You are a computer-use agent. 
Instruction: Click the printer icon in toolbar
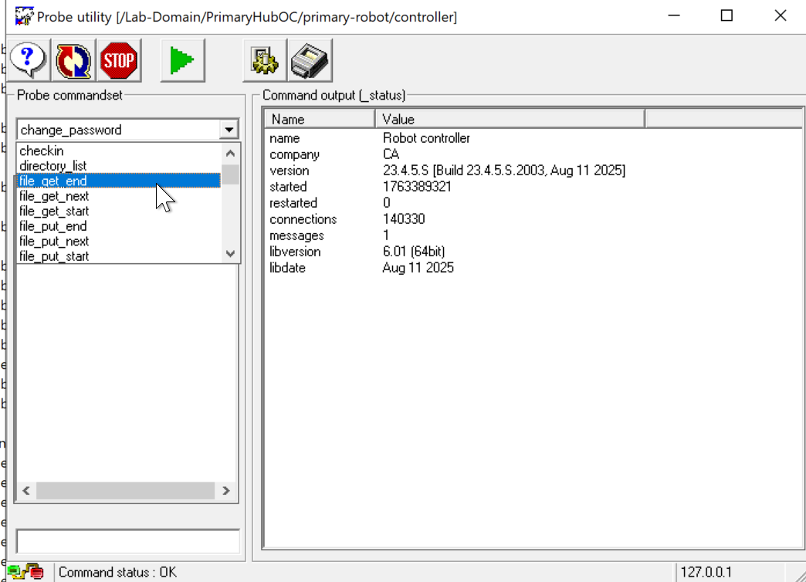pyautogui.click(x=310, y=60)
